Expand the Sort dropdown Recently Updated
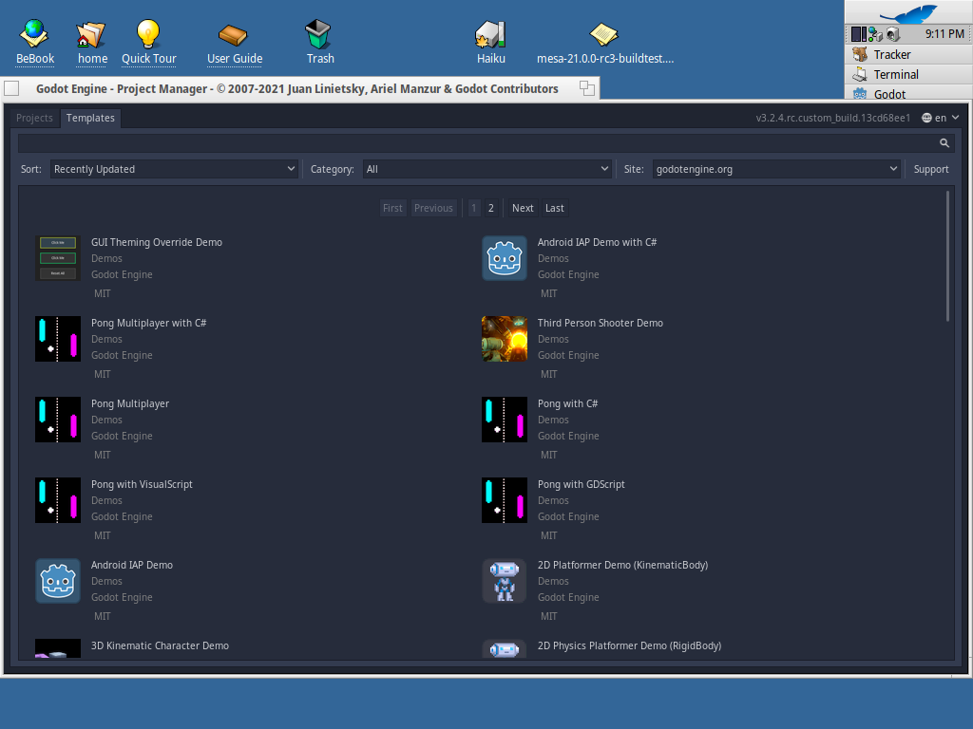973x729 pixels. click(x=175, y=169)
